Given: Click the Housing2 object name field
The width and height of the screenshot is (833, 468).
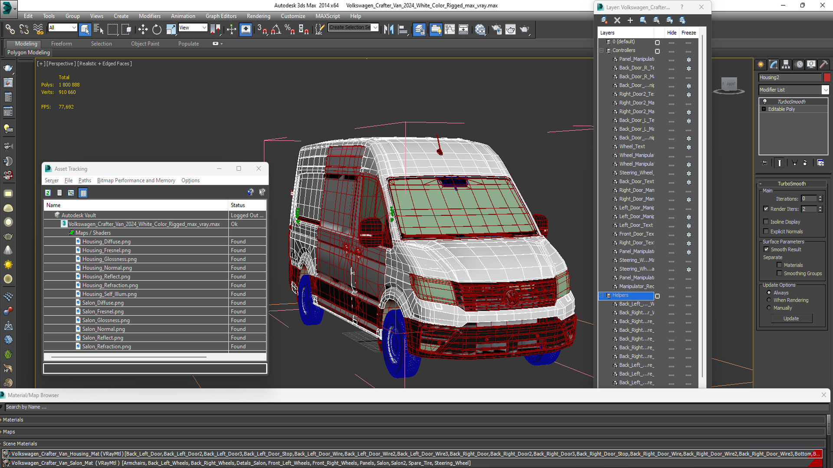Looking at the screenshot, I should click(x=790, y=78).
